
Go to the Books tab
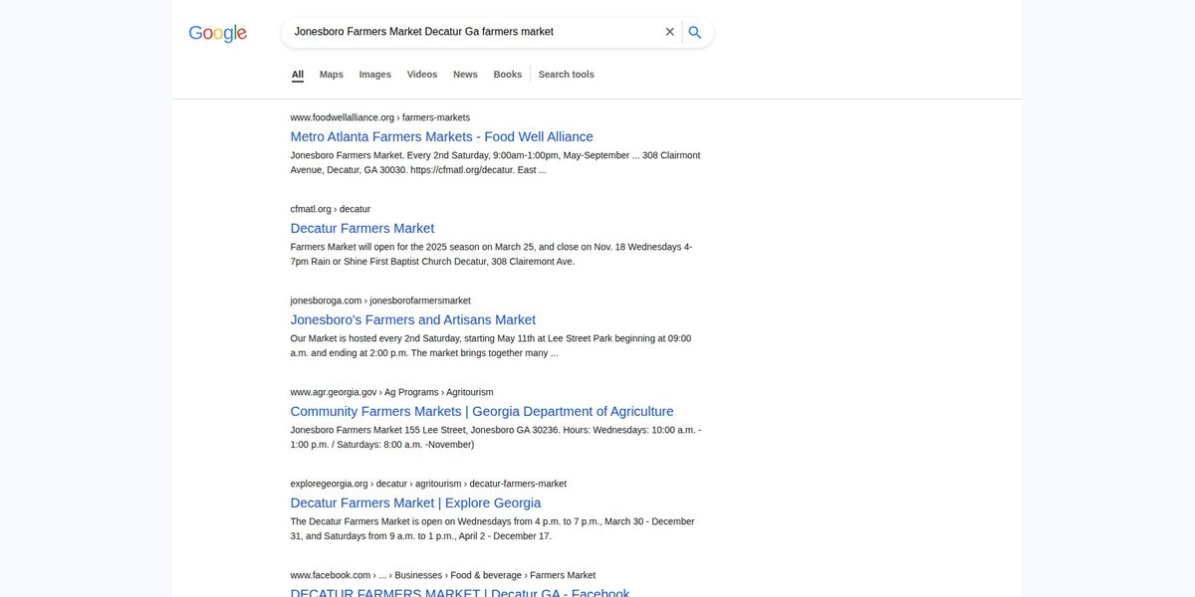(508, 75)
